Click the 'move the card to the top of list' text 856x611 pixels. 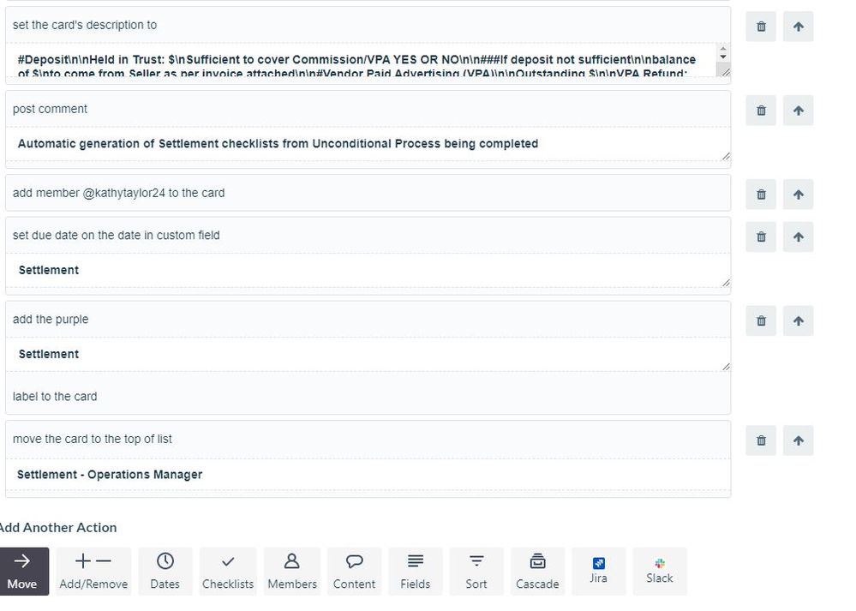[x=93, y=439]
